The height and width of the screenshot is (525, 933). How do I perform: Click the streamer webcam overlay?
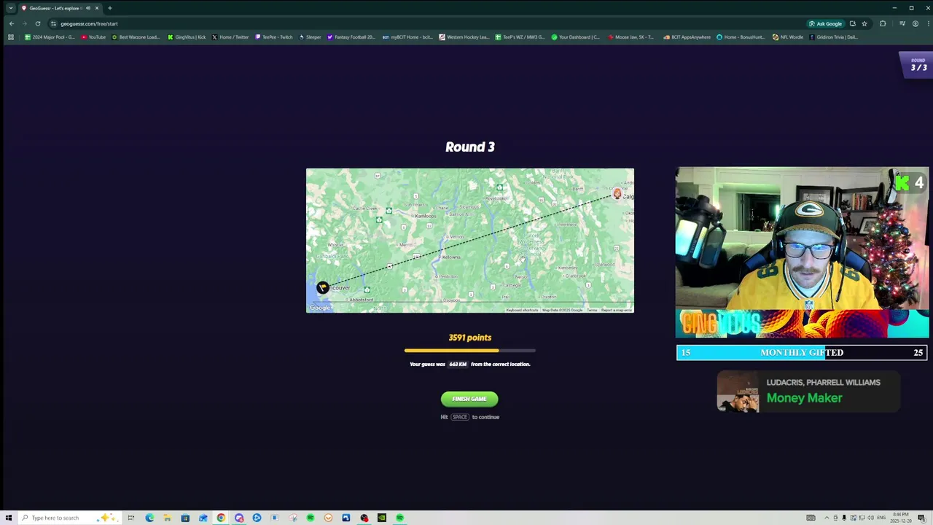pyautogui.click(x=802, y=252)
